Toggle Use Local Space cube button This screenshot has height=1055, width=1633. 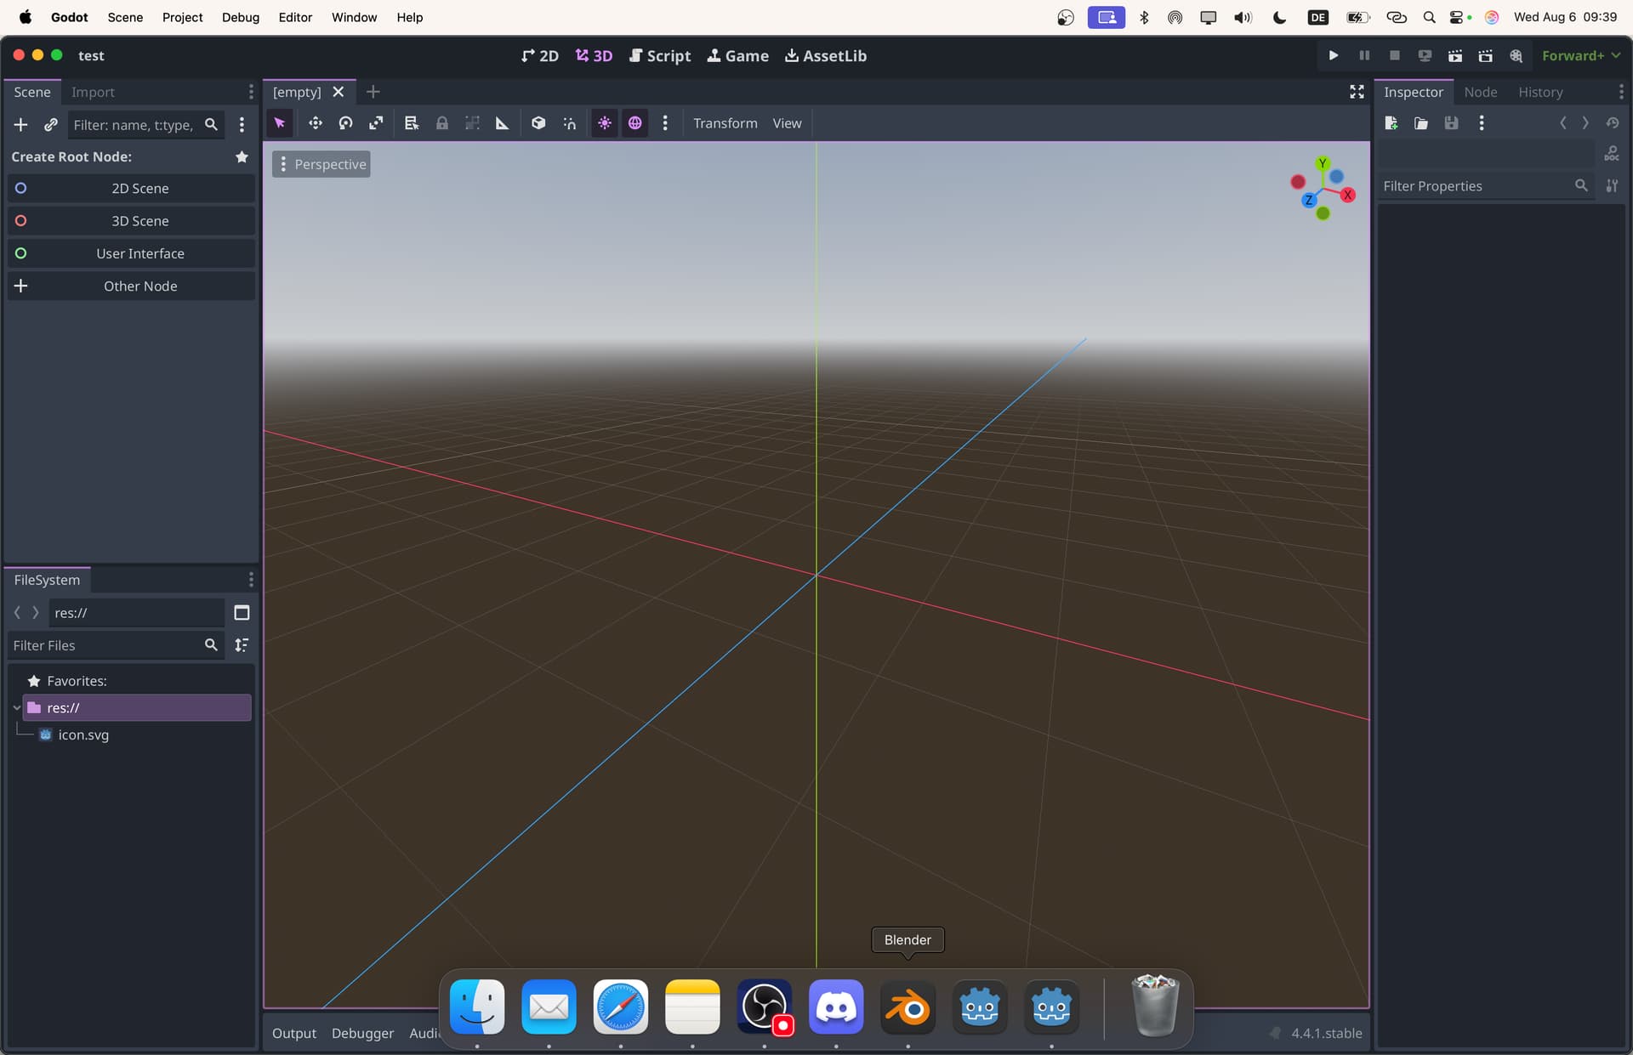coord(538,123)
